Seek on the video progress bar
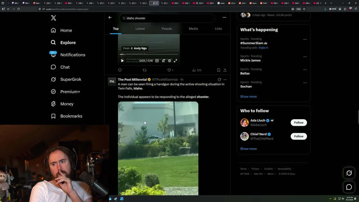Viewport: 359px width, 202px height. [x=149, y=54]
